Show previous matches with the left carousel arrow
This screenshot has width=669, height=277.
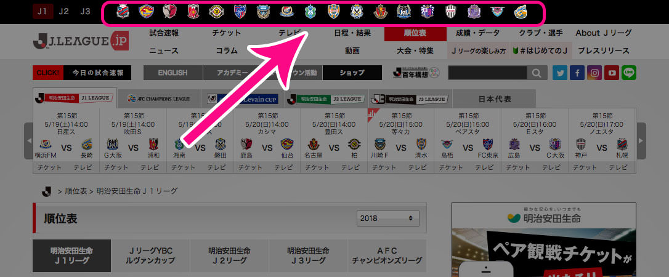pyautogui.click(x=28, y=140)
